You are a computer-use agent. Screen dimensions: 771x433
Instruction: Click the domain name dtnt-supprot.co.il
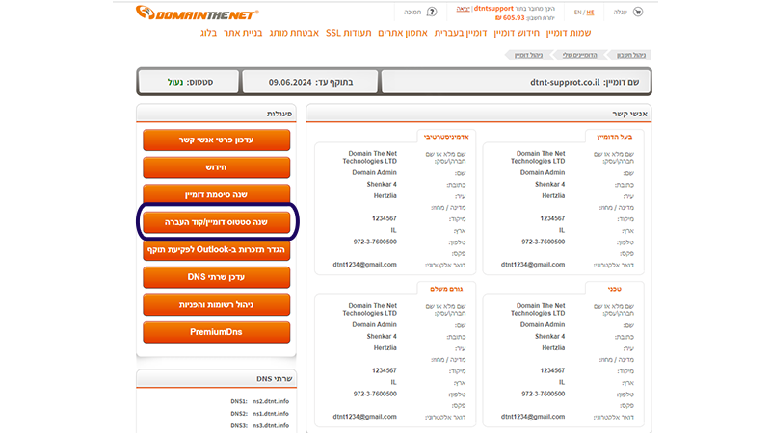(565, 82)
